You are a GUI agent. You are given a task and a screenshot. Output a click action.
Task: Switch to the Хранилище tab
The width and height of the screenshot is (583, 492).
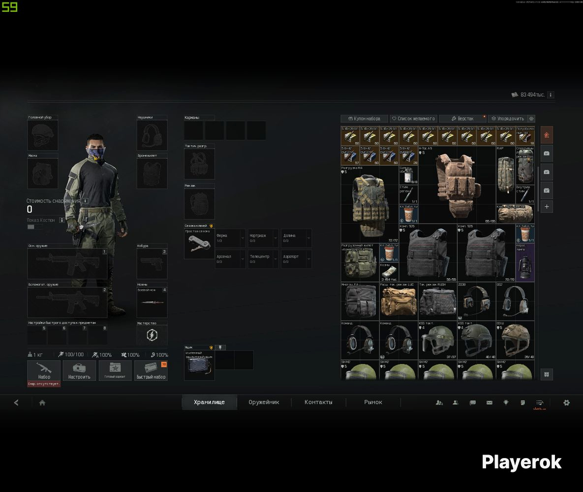pos(209,402)
